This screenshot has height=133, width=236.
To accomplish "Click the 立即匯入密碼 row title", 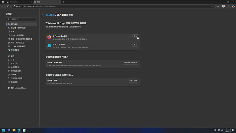I will 52,81.
